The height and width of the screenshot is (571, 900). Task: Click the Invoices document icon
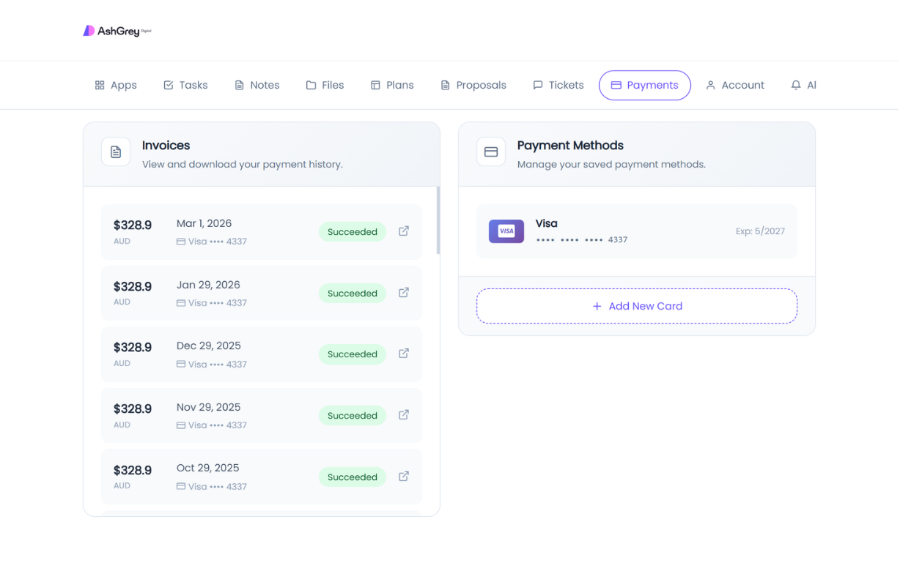pyautogui.click(x=115, y=152)
